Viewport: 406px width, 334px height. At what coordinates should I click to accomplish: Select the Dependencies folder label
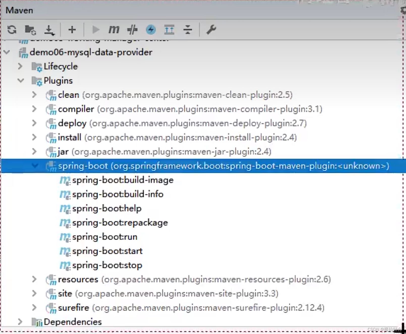point(73,322)
